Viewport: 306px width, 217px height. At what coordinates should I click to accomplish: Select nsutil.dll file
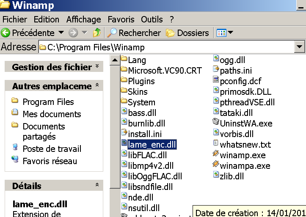[x=141, y=208]
